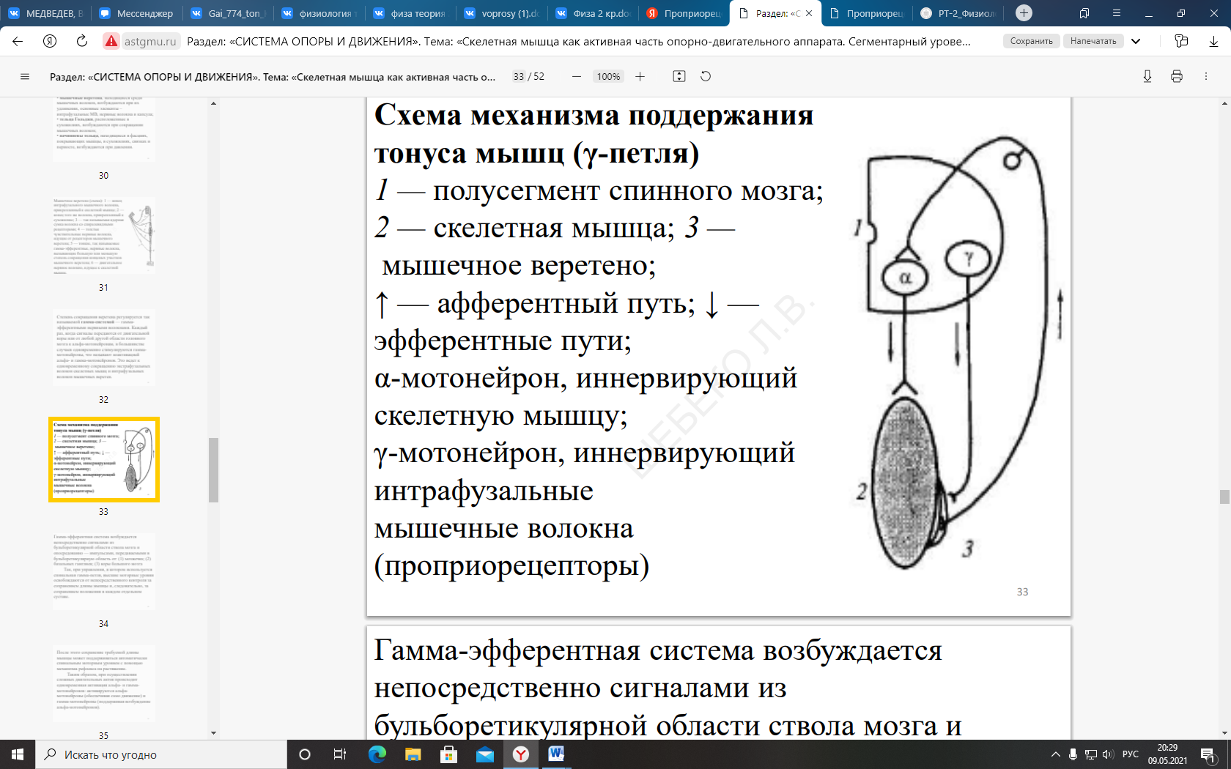
Task: Open a new browser tab
Action: (x=1024, y=12)
